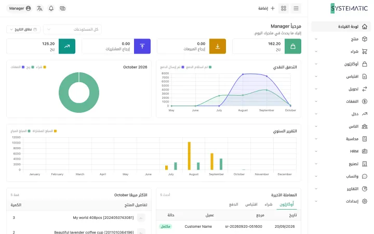Viewport: 374px width, 234px height.
Task: Click the green sales bag card icon
Action: [x=292, y=46]
